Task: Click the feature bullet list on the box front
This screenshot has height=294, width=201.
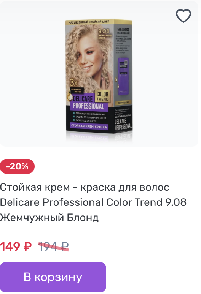Action: pyautogui.click(x=89, y=118)
